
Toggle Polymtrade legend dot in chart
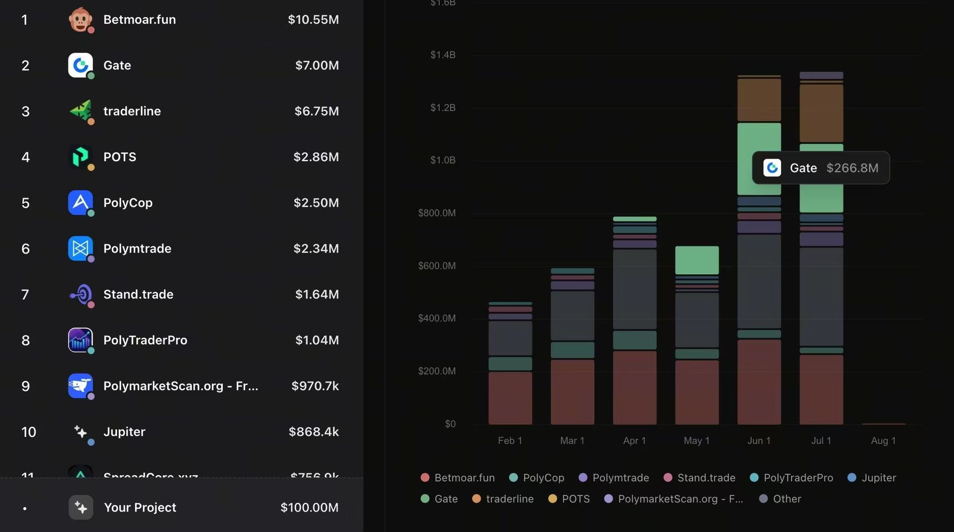[583, 477]
